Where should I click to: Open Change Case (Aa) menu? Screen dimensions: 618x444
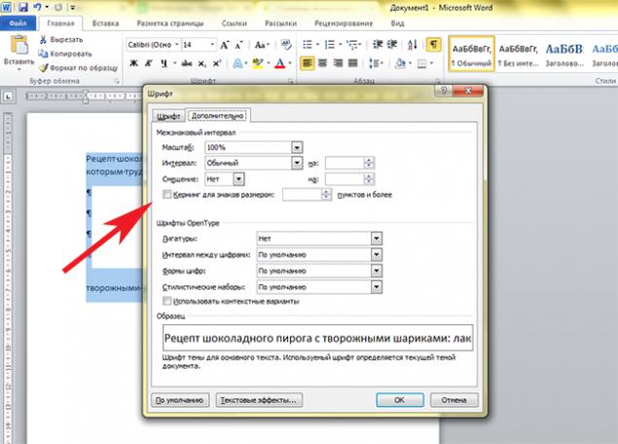[262, 45]
